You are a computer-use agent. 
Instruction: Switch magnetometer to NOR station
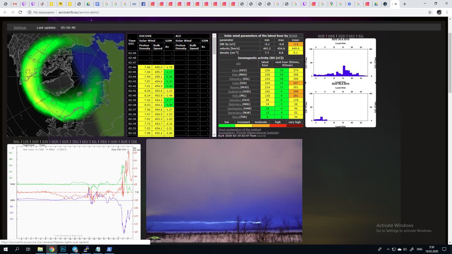(x=55, y=141)
